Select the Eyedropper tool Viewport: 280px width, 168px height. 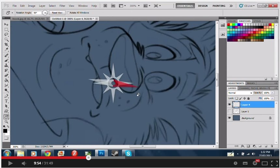(6, 49)
